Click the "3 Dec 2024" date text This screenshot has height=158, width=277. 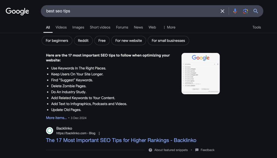(x=79, y=118)
